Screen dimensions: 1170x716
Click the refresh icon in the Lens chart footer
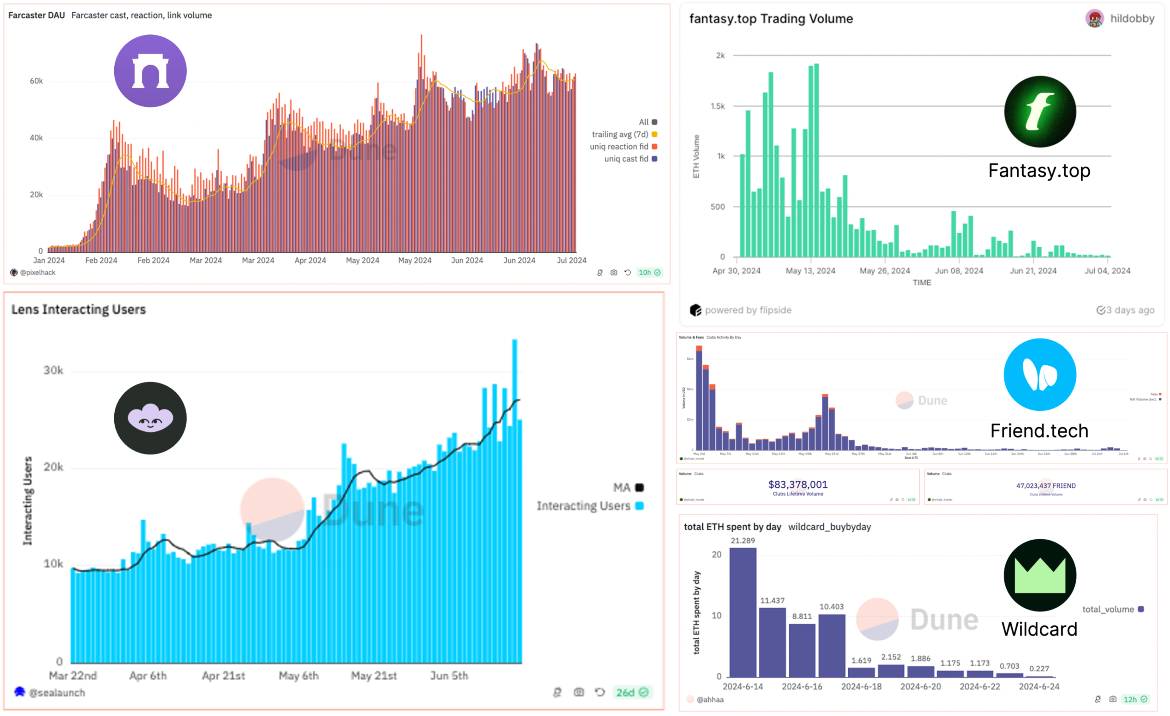pos(600,692)
